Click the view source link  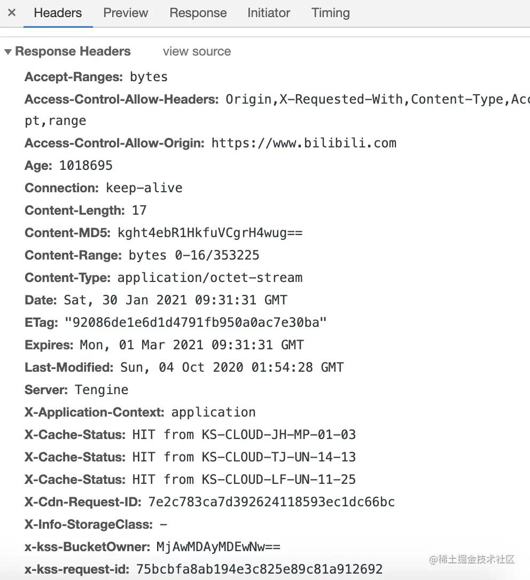coord(197,52)
